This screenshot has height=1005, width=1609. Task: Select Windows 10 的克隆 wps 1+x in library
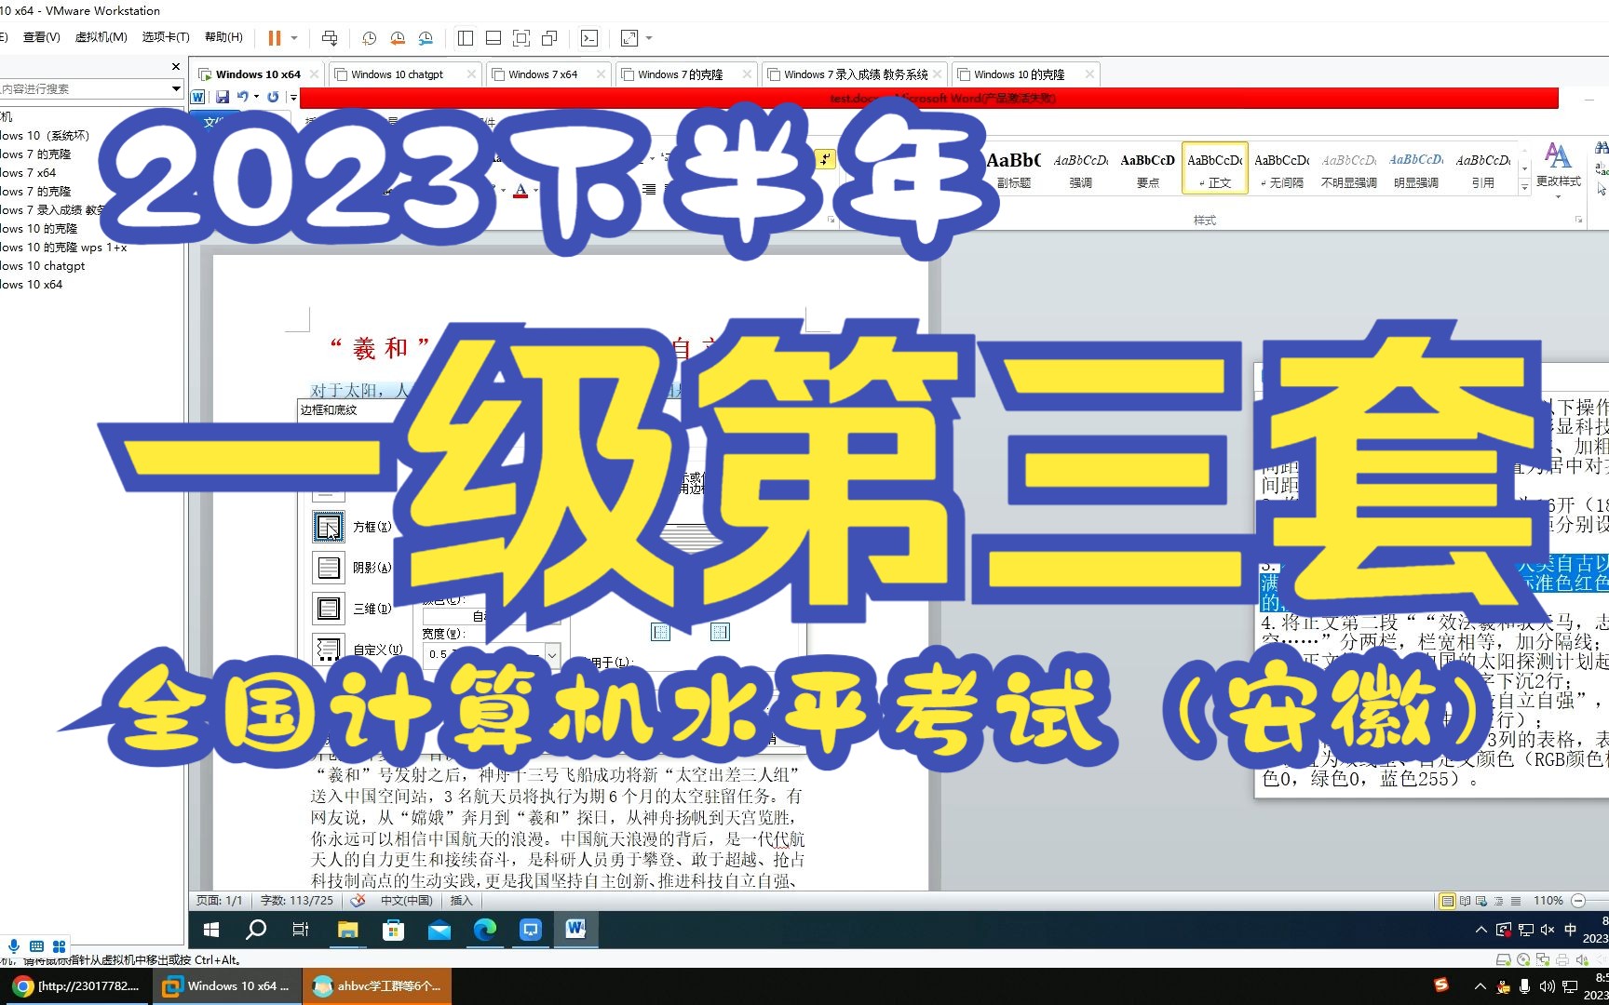click(x=63, y=248)
